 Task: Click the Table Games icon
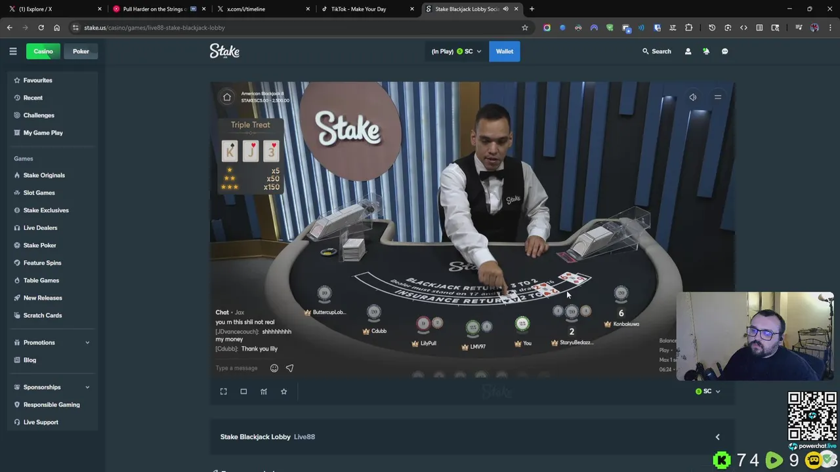[x=17, y=281]
